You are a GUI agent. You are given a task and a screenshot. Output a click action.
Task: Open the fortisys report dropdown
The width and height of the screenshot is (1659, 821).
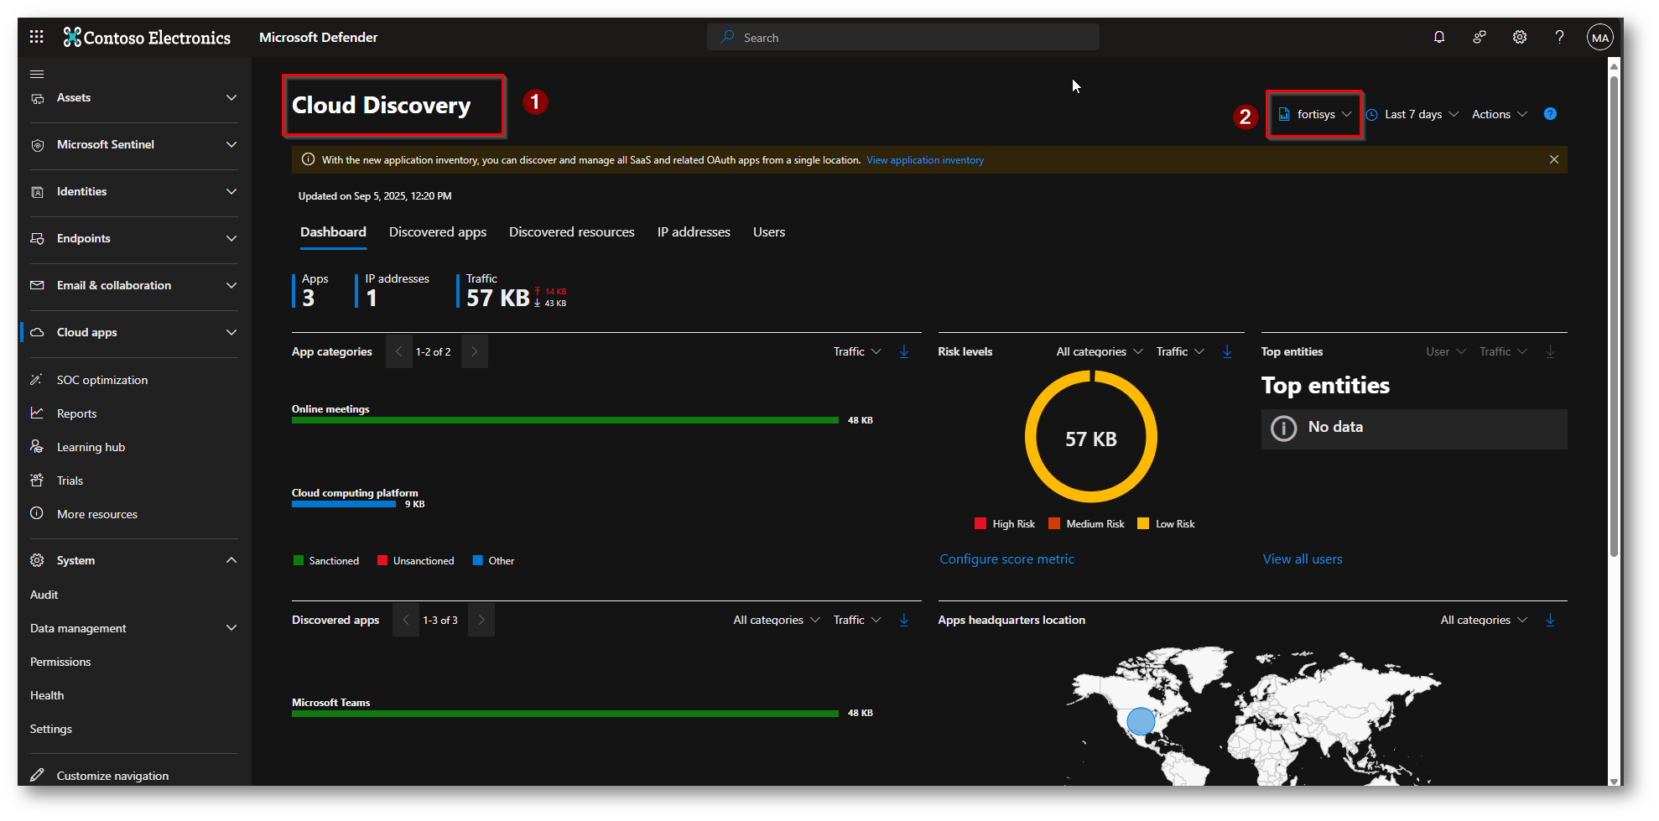1315,115
